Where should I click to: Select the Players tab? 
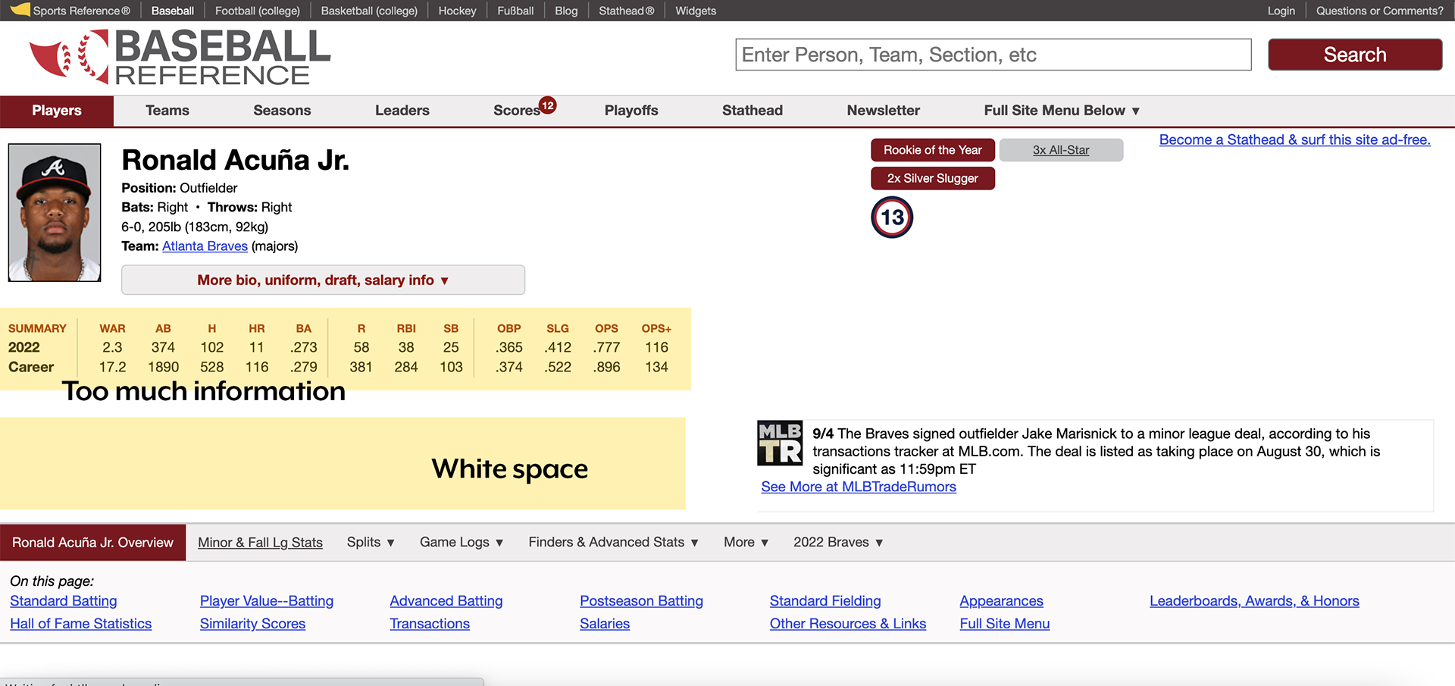click(x=57, y=111)
